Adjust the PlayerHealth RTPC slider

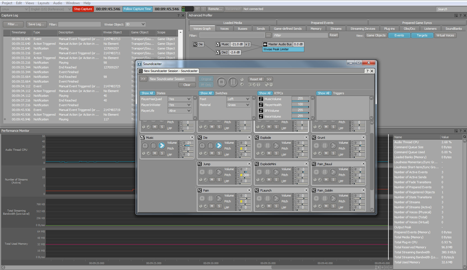point(300,107)
